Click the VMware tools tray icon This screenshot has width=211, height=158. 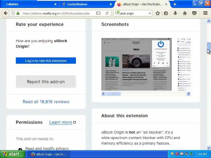182,154
